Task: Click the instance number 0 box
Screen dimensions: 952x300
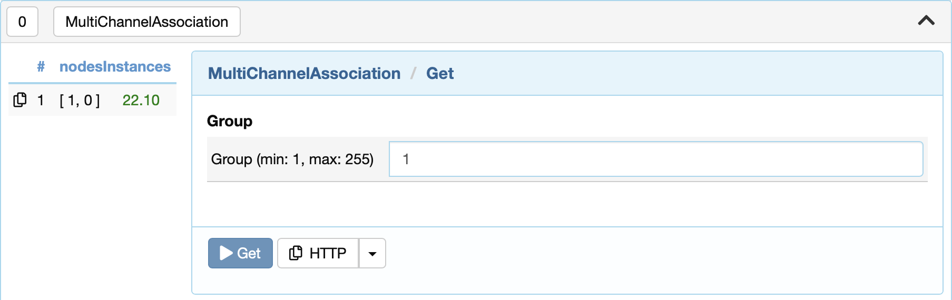Action: pyautogui.click(x=22, y=22)
